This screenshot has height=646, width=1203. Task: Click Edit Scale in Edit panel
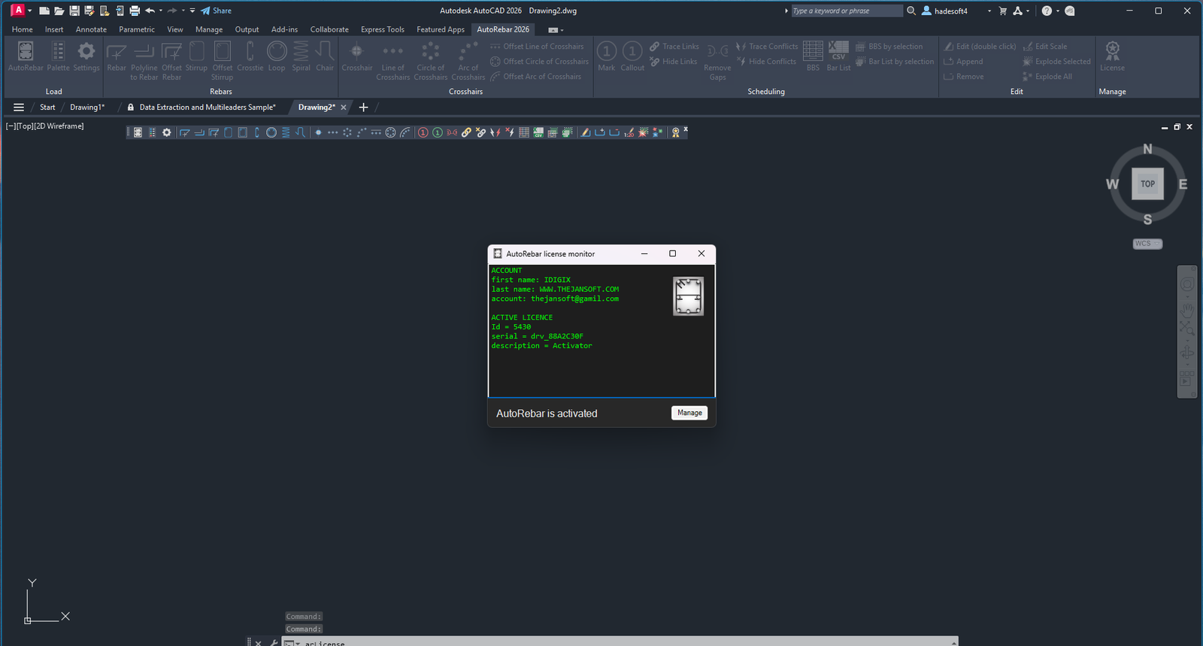pyautogui.click(x=1045, y=47)
